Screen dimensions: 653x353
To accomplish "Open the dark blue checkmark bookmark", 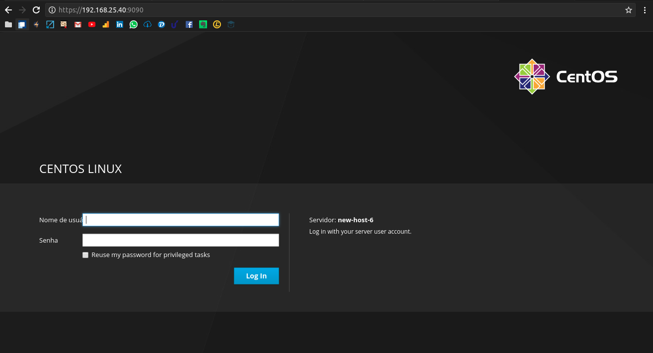I will (x=175, y=24).
